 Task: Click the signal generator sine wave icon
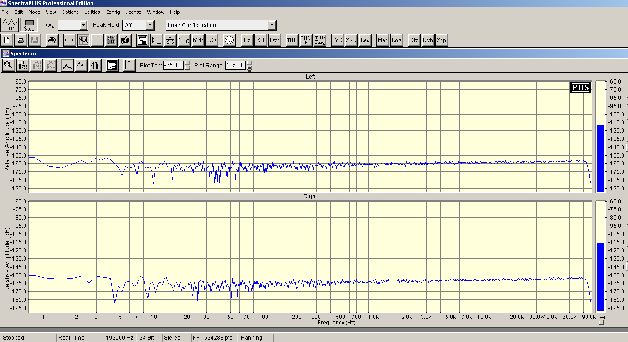click(x=229, y=40)
